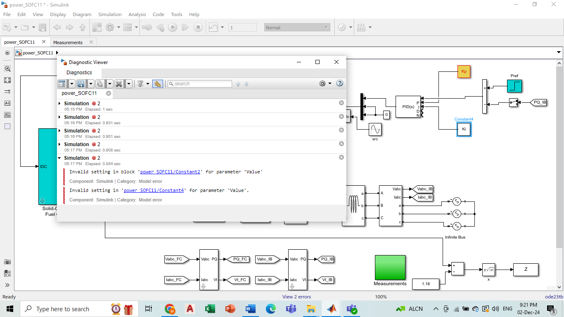This screenshot has height=317, width=564.
Task: Clear diagnostics with the X icon
Action: click(119, 83)
